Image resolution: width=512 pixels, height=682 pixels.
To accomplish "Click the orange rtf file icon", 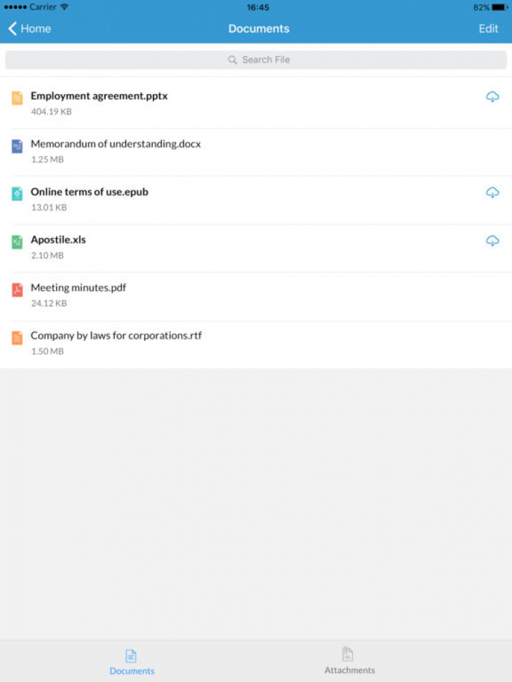I will [17, 338].
